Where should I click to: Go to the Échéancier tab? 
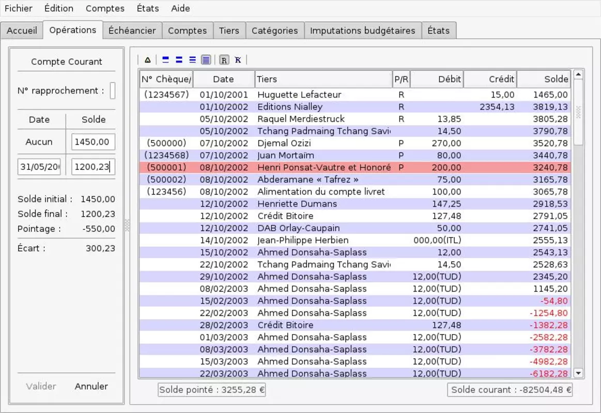click(x=132, y=30)
